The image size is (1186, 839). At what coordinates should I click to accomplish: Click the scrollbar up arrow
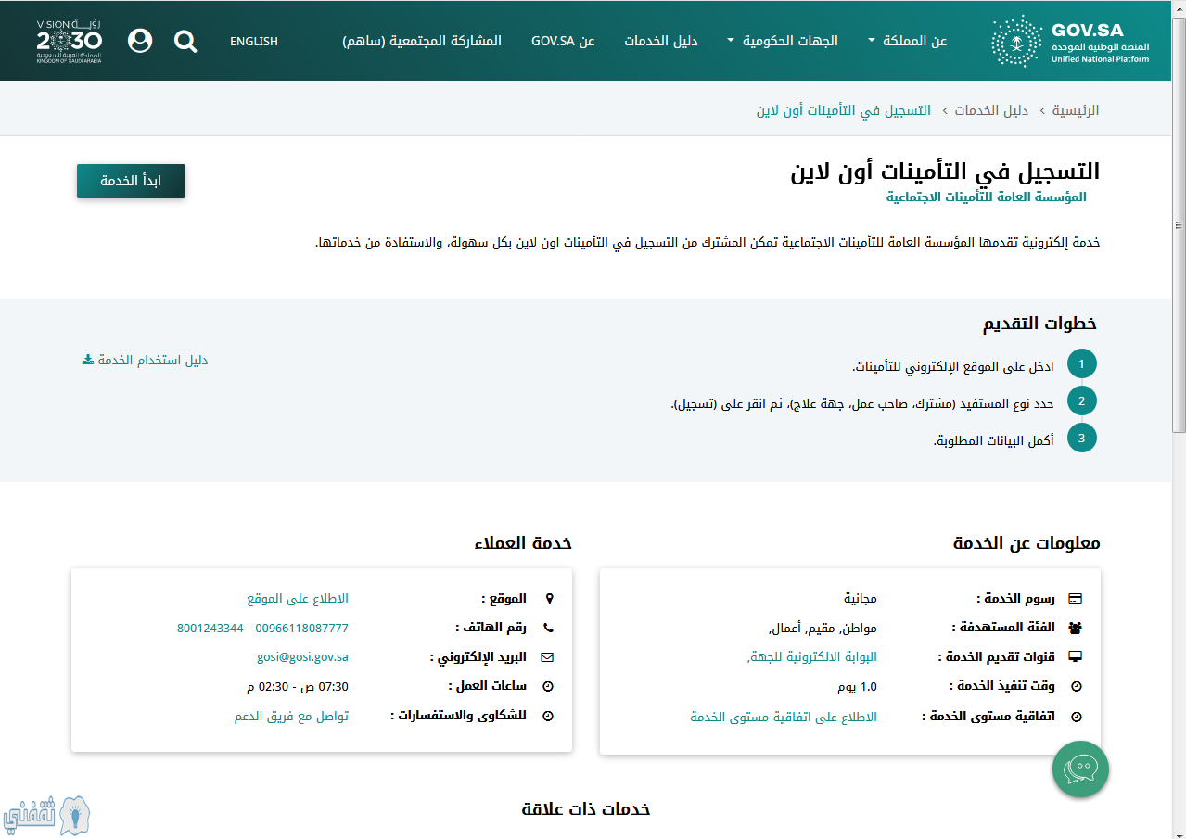[1179, 8]
